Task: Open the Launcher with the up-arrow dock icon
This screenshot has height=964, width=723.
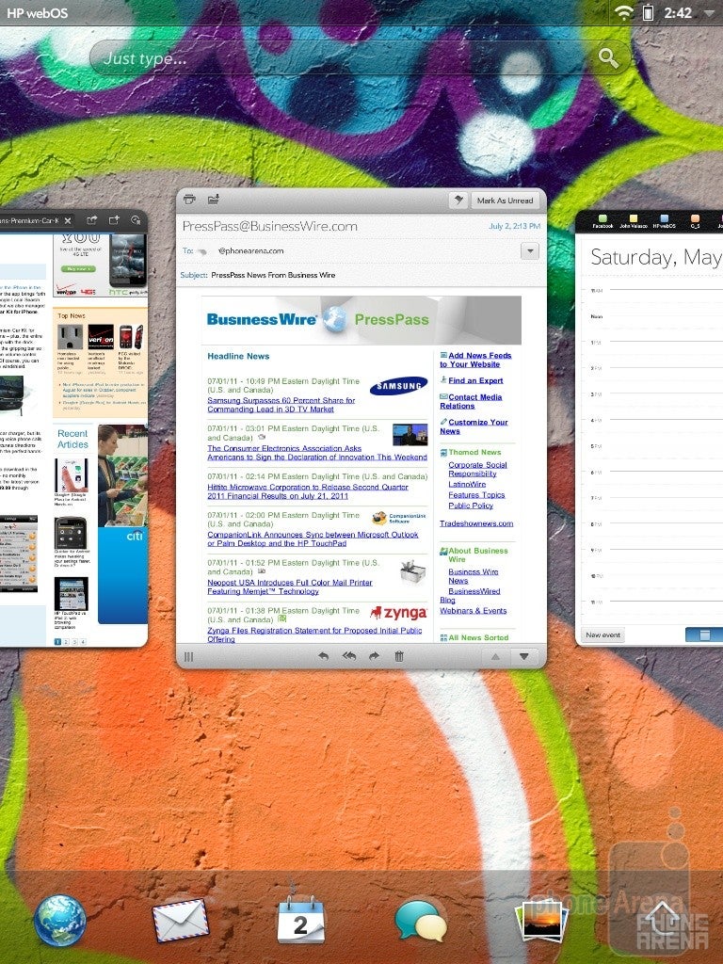Action: [x=662, y=921]
